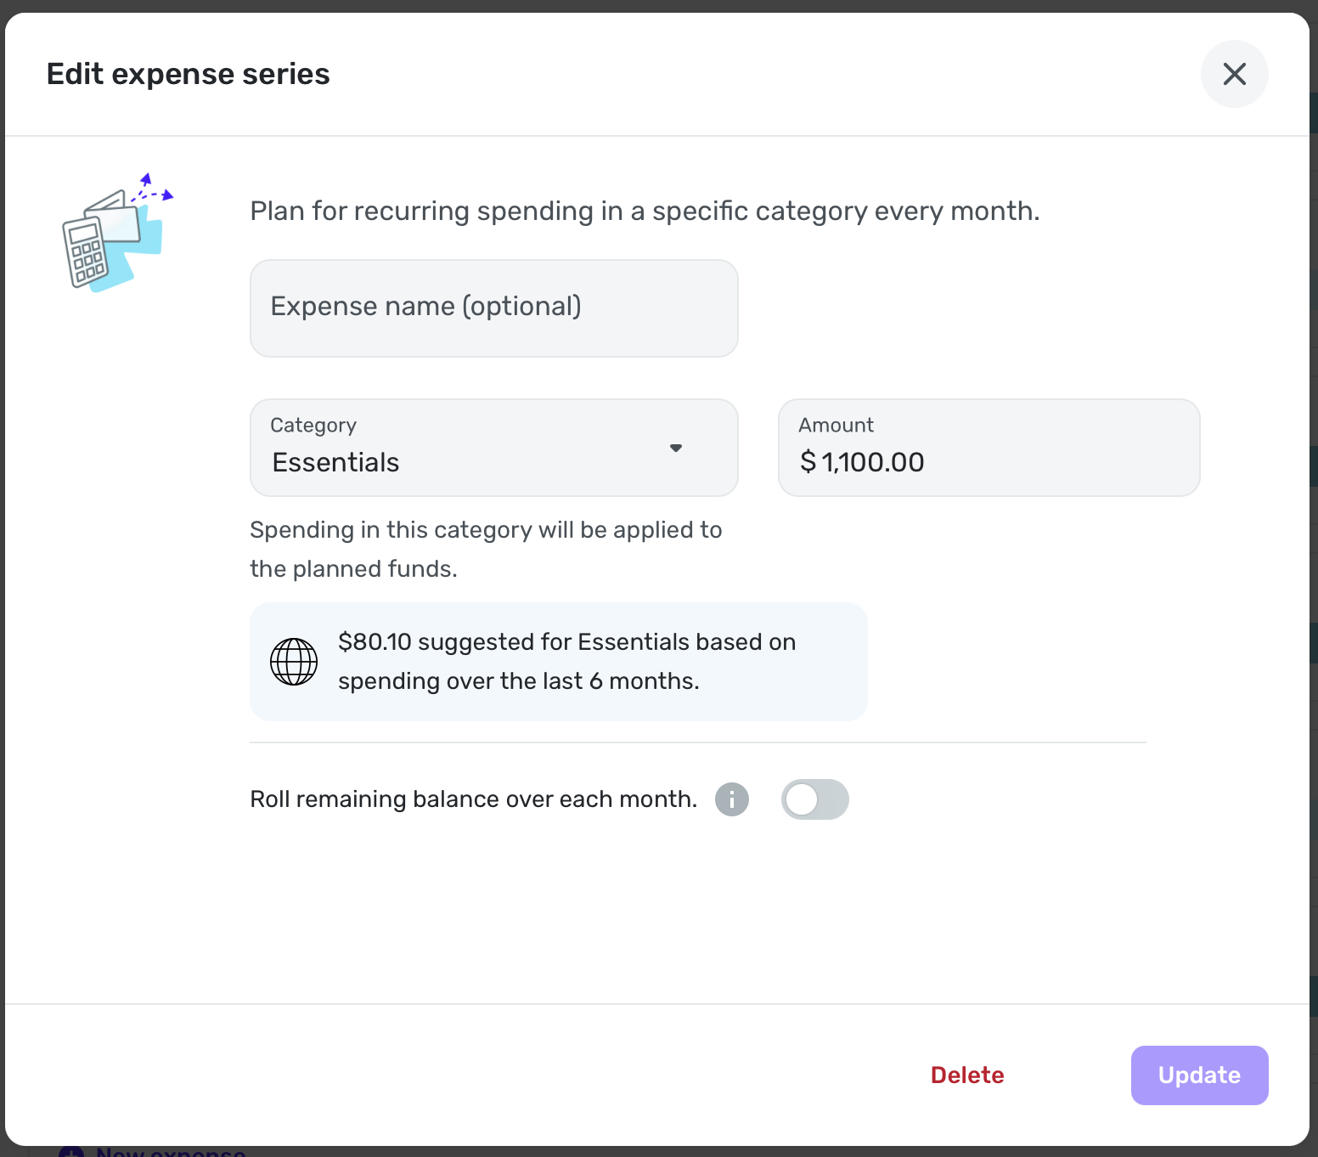The image size is (1318, 1157).
Task: Open the rollover info tooltip icon
Action: point(732,799)
